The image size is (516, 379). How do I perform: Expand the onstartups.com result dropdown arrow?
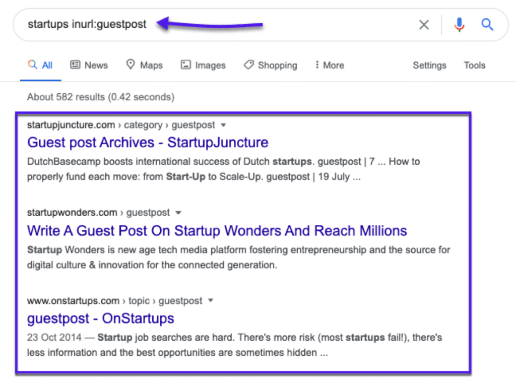210,300
